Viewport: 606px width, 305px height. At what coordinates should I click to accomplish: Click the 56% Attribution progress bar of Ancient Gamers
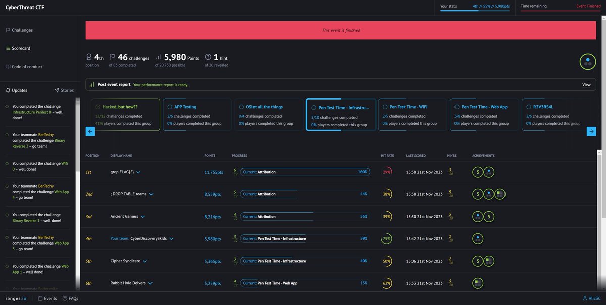(305, 217)
